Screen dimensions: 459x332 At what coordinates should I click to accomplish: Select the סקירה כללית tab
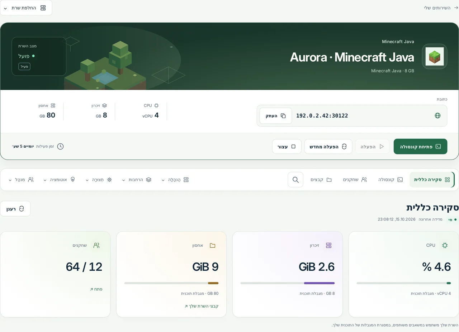tap(432, 180)
